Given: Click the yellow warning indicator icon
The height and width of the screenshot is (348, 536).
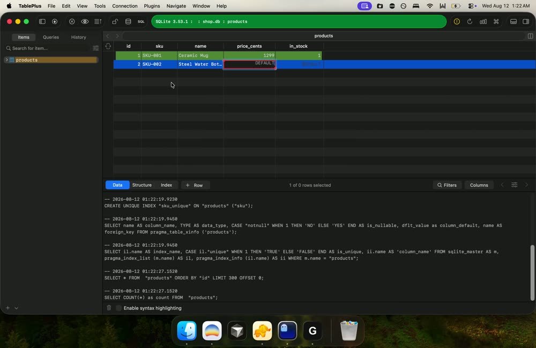Looking at the screenshot, I should click(x=457, y=21).
